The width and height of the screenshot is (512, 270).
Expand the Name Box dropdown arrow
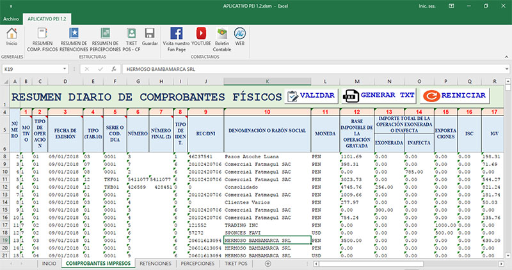tap(65, 68)
